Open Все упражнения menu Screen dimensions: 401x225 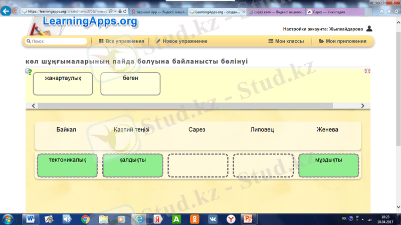[x=121, y=41]
